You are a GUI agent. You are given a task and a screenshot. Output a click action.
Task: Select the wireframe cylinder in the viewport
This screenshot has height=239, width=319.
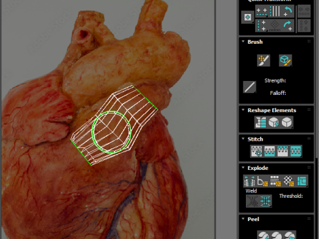point(114,125)
